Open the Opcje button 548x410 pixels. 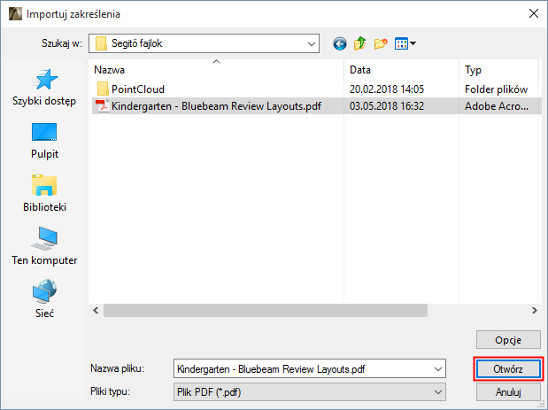pyautogui.click(x=508, y=340)
